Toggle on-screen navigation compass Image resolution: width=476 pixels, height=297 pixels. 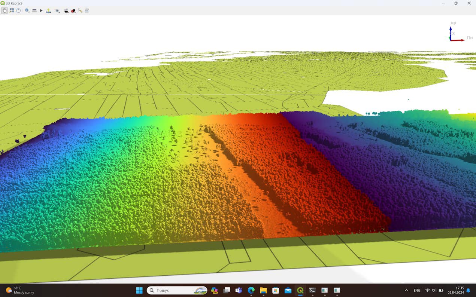18,11
